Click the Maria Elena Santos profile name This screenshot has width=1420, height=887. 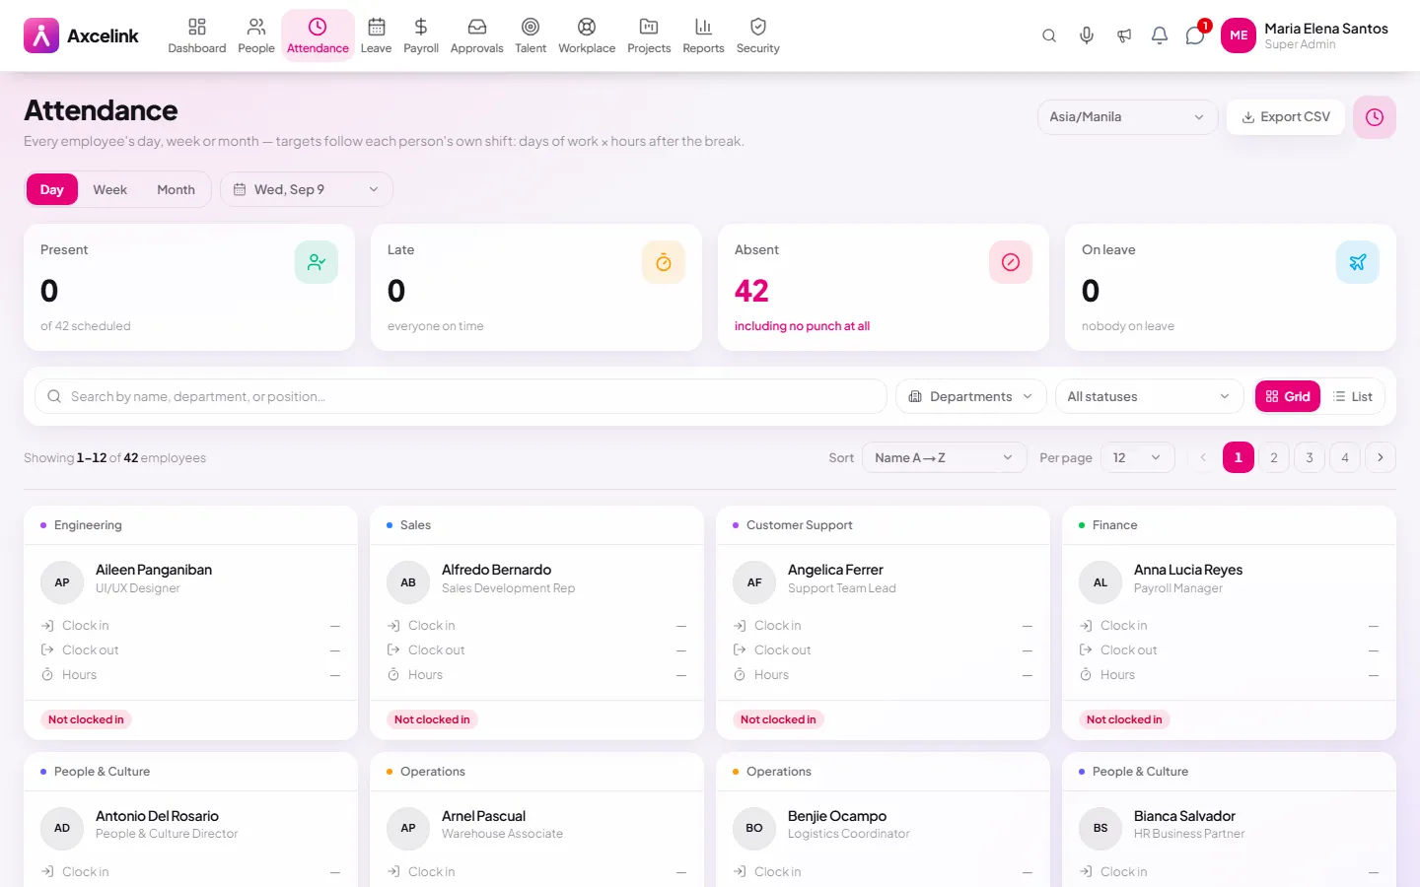pyautogui.click(x=1326, y=29)
